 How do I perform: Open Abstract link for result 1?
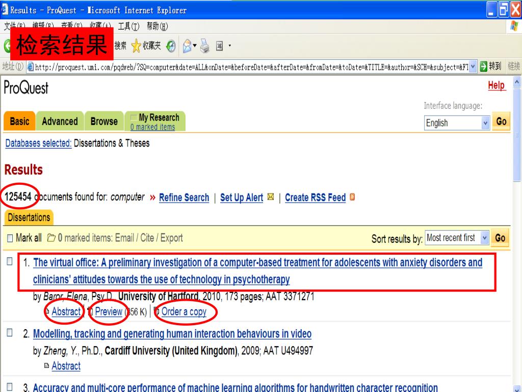[x=66, y=311]
